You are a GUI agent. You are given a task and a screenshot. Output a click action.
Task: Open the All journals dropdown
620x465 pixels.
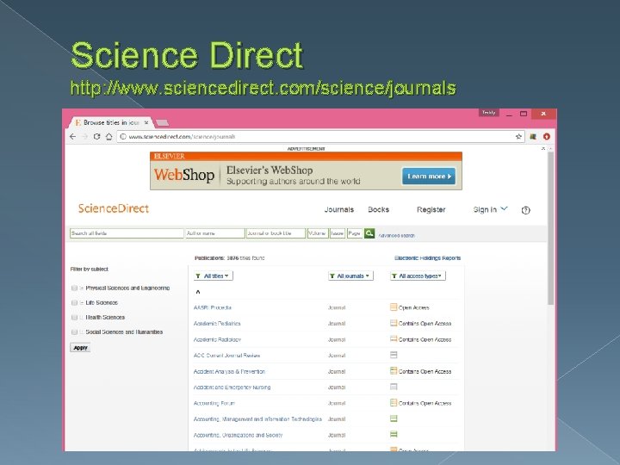350,276
